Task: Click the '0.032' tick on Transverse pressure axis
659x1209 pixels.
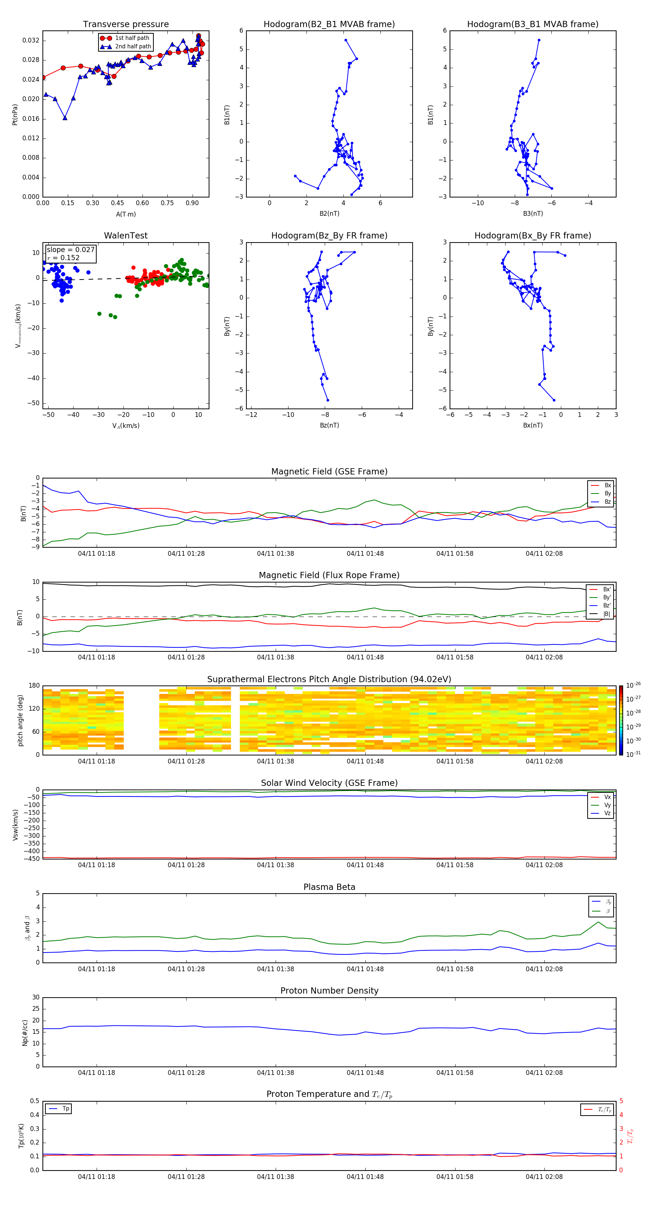Action: pos(31,40)
